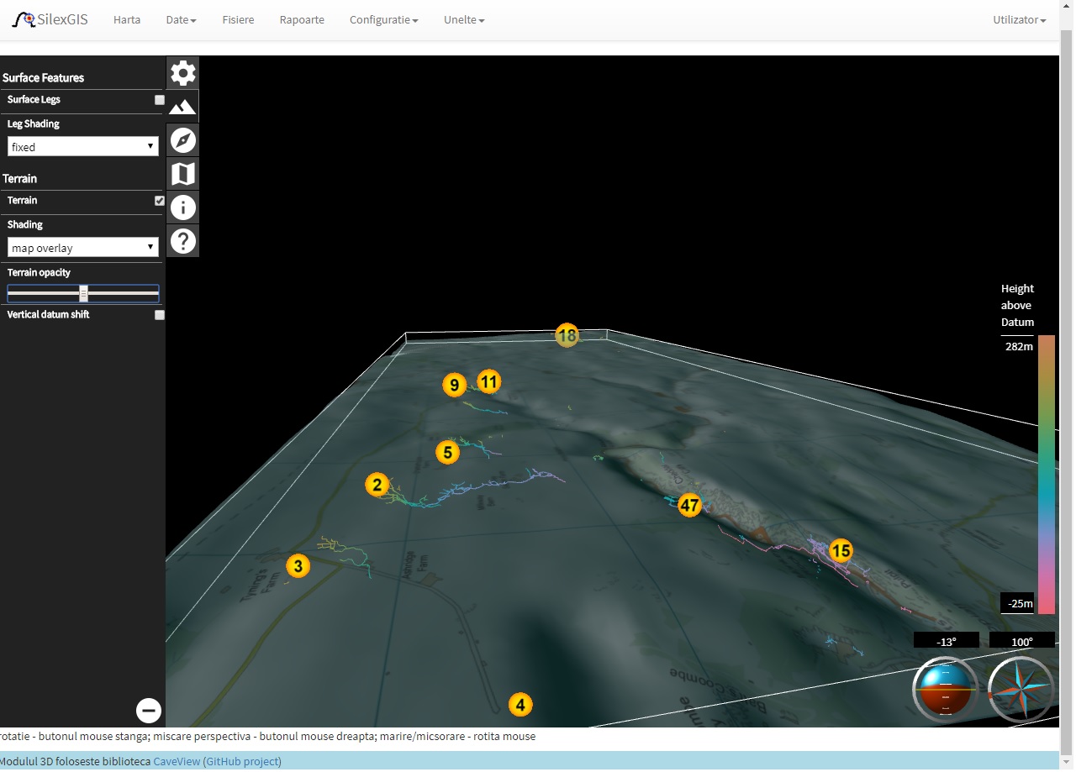Open the info circle tab
The height and width of the screenshot is (772, 1076).
click(183, 207)
